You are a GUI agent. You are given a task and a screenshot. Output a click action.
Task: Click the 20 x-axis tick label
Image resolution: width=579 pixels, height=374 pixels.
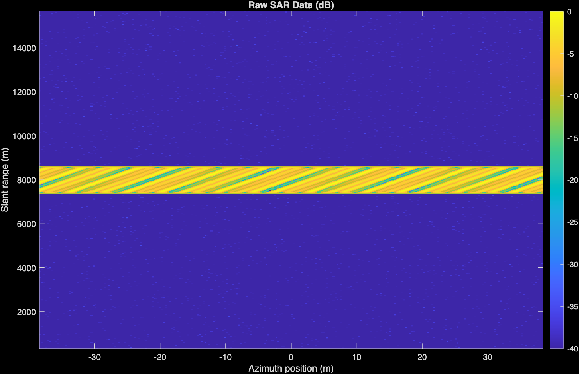(x=422, y=357)
